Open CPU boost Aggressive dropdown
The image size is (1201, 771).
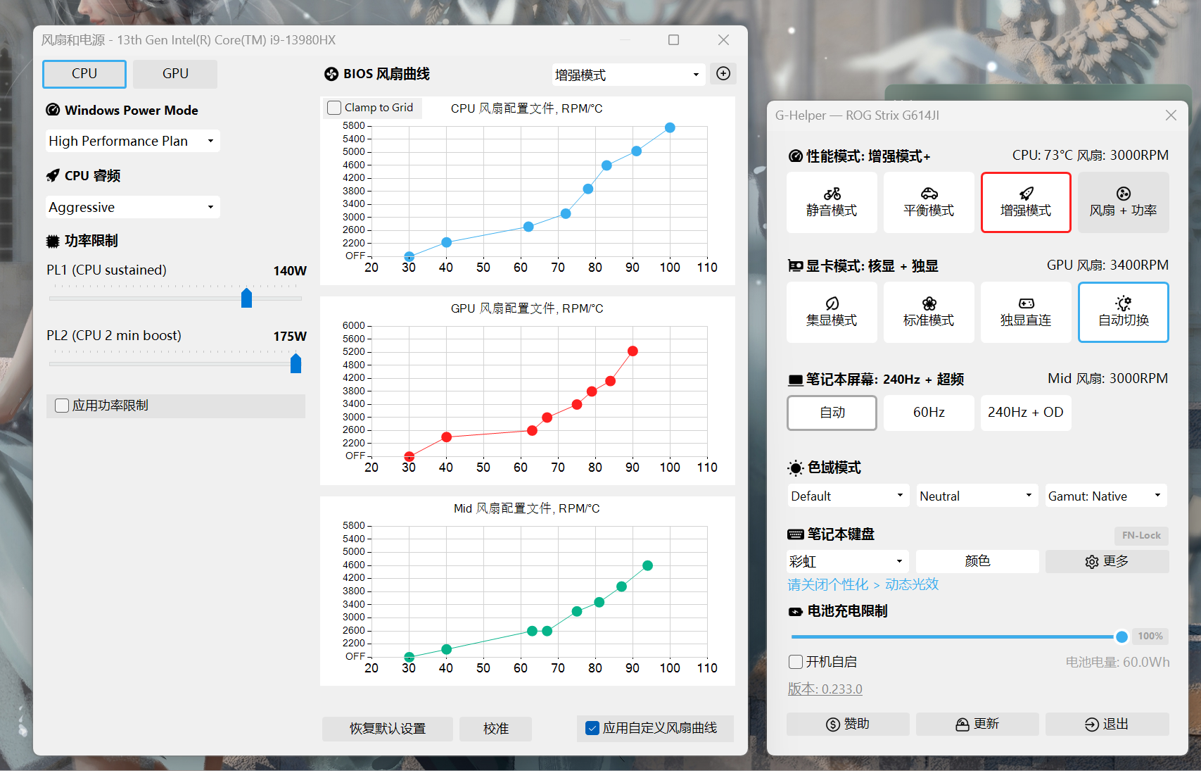[133, 207]
